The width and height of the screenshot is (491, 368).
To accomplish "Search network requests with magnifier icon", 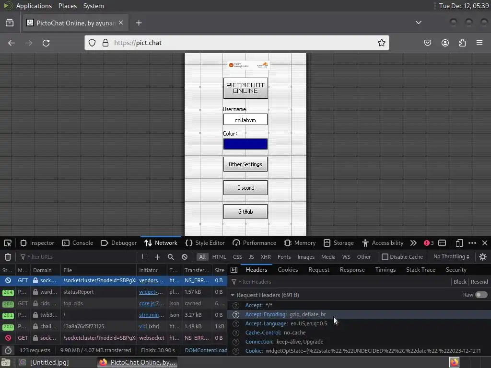I will [171, 257].
